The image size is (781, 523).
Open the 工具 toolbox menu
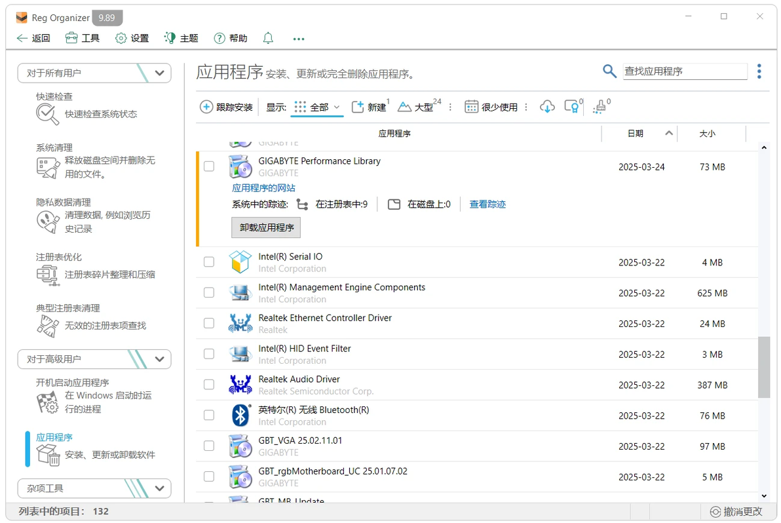click(x=83, y=39)
